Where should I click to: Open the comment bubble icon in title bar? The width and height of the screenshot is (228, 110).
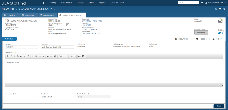[220, 9]
